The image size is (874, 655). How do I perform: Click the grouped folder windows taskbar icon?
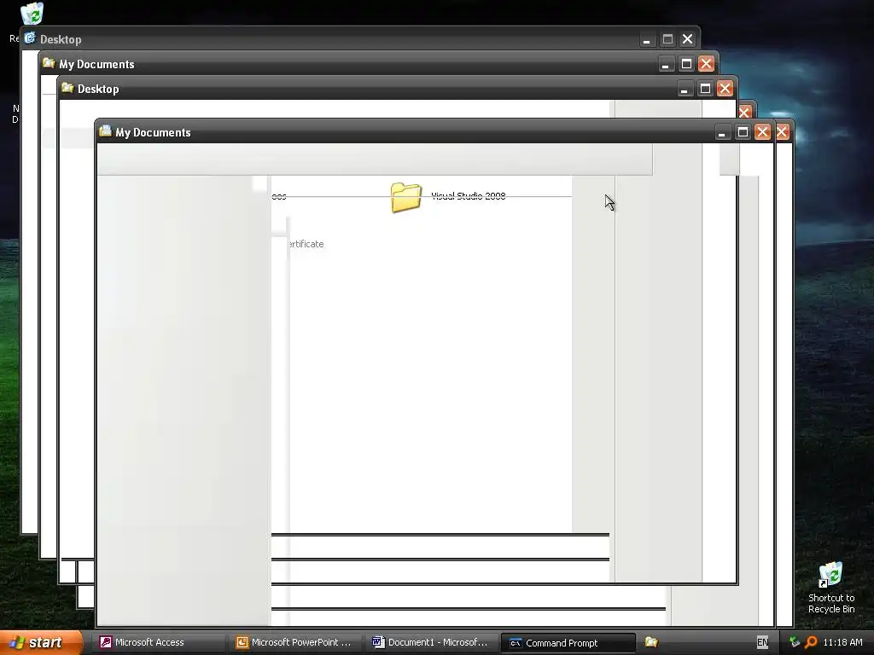(651, 642)
